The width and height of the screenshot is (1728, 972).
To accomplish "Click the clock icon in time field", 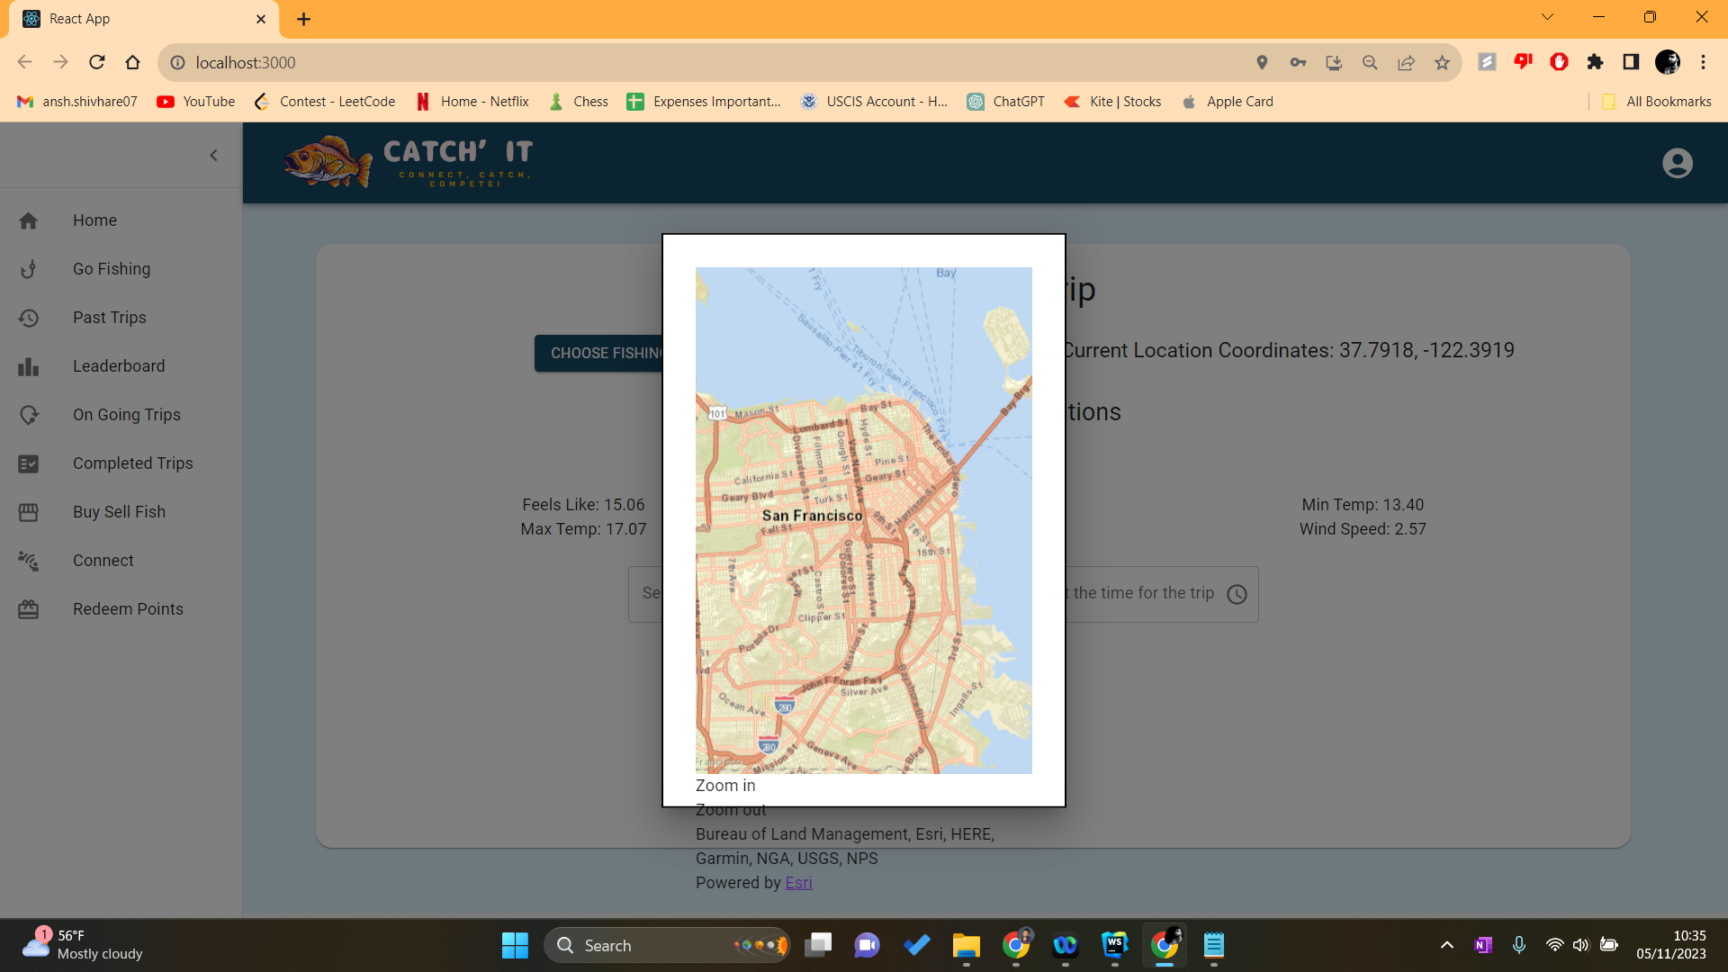I will 1237,594.
